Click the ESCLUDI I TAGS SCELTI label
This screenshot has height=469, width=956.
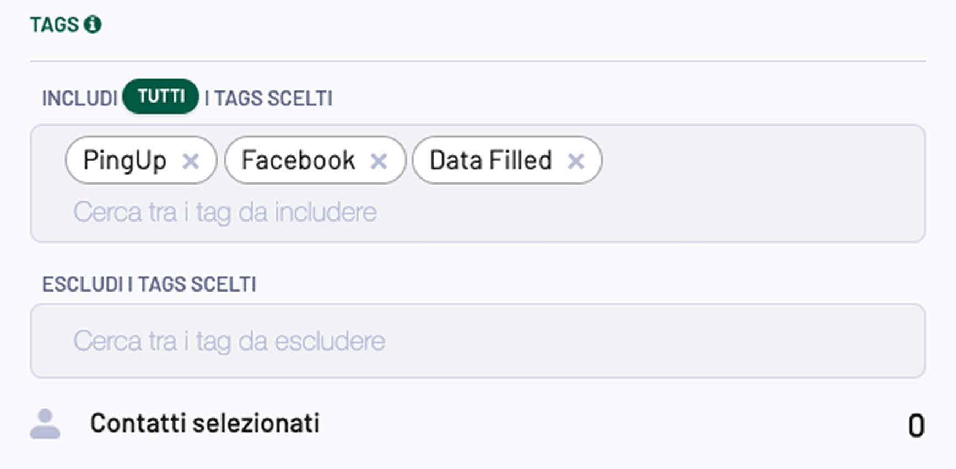tap(149, 284)
